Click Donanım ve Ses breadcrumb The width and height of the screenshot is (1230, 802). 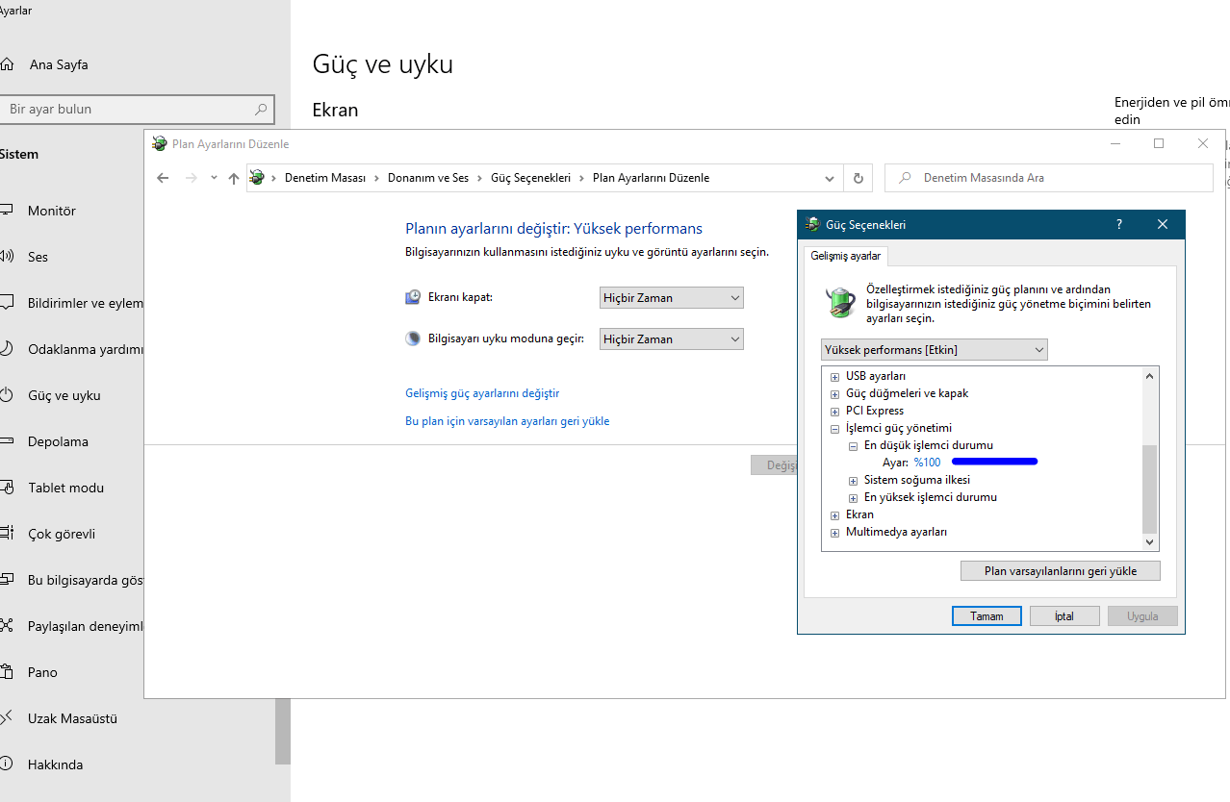click(x=428, y=178)
